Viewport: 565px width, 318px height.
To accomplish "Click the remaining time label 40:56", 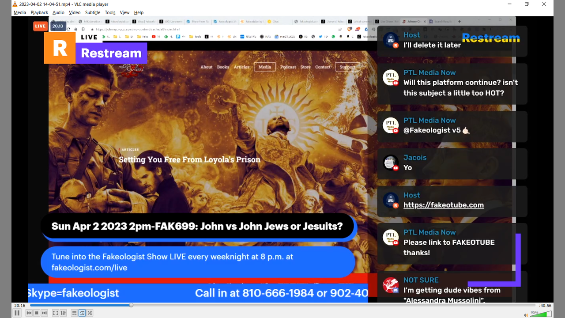I will [x=545, y=305].
